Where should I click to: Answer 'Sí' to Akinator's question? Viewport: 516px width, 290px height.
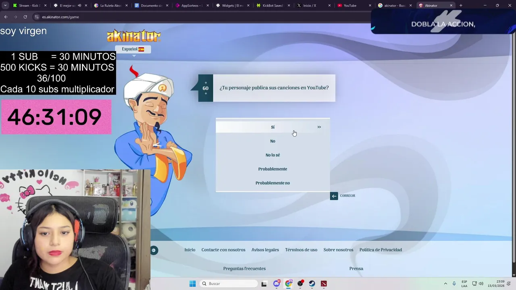point(273,127)
